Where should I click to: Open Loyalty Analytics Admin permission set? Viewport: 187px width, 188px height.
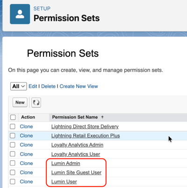pyautogui.click(x=77, y=145)
